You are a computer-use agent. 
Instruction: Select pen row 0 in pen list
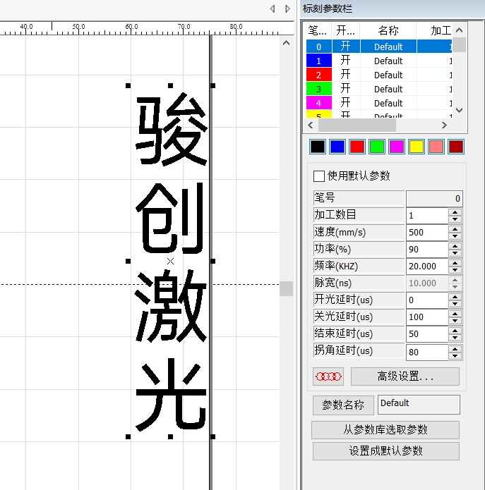(379, 47)
